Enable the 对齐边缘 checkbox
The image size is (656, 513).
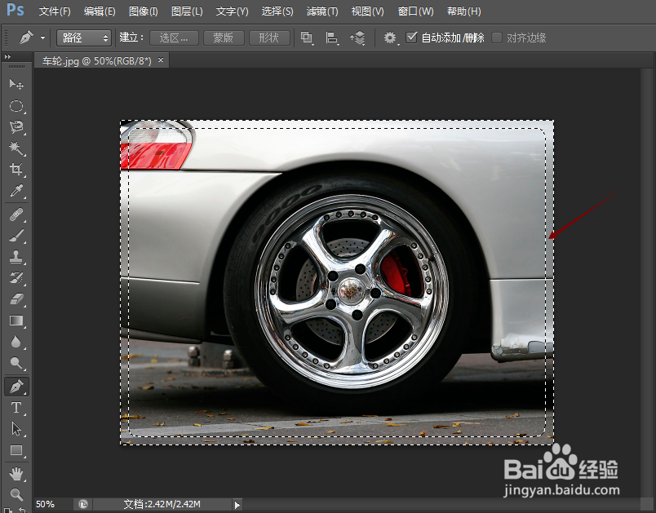click(x=497, y=38)
